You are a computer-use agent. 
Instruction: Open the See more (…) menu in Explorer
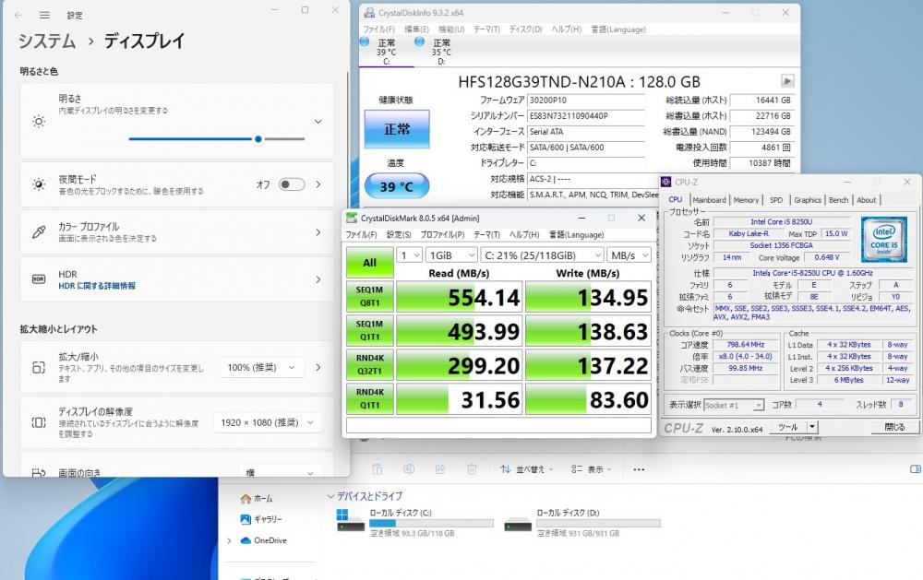[639, 469]
